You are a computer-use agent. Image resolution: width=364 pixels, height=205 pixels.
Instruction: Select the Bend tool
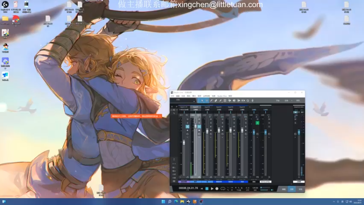[x=229, y=100]
